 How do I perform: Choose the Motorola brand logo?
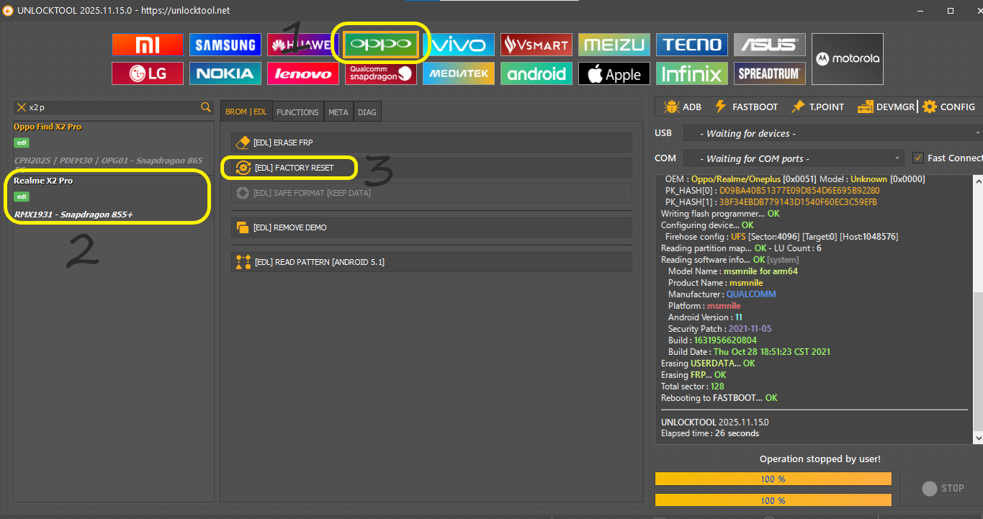tap(848, 59)
